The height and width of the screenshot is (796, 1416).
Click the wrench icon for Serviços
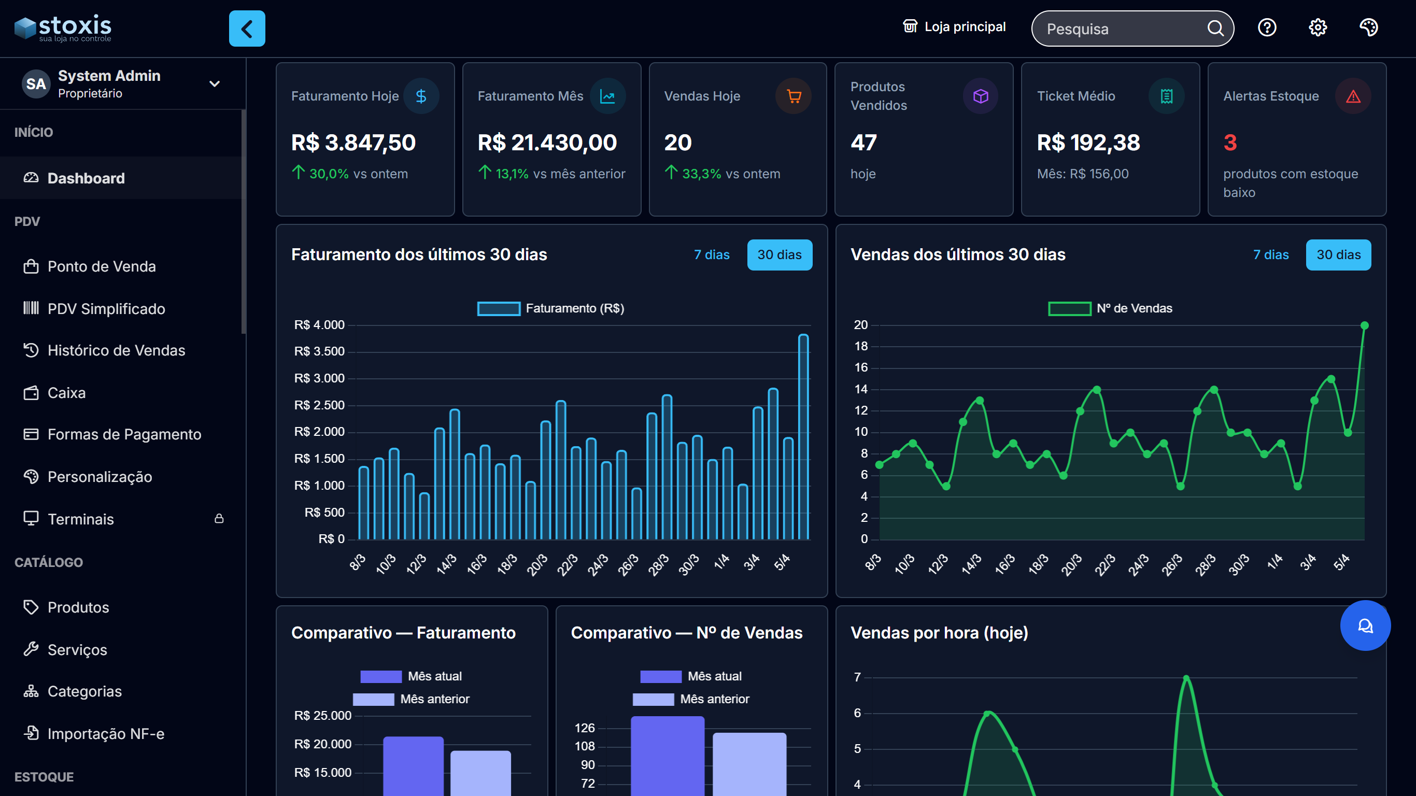coord(31,649)
